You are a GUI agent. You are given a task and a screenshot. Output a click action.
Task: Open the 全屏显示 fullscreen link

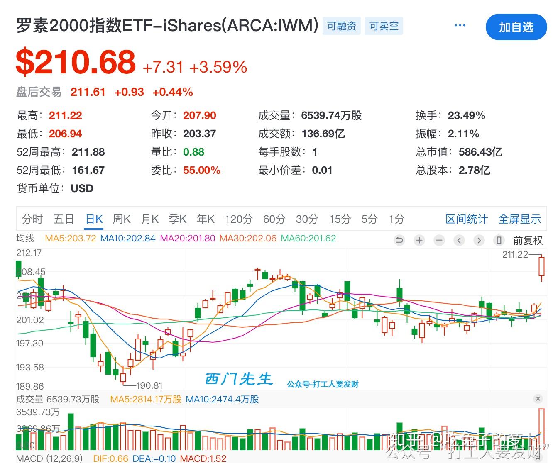tap(519, 219)
